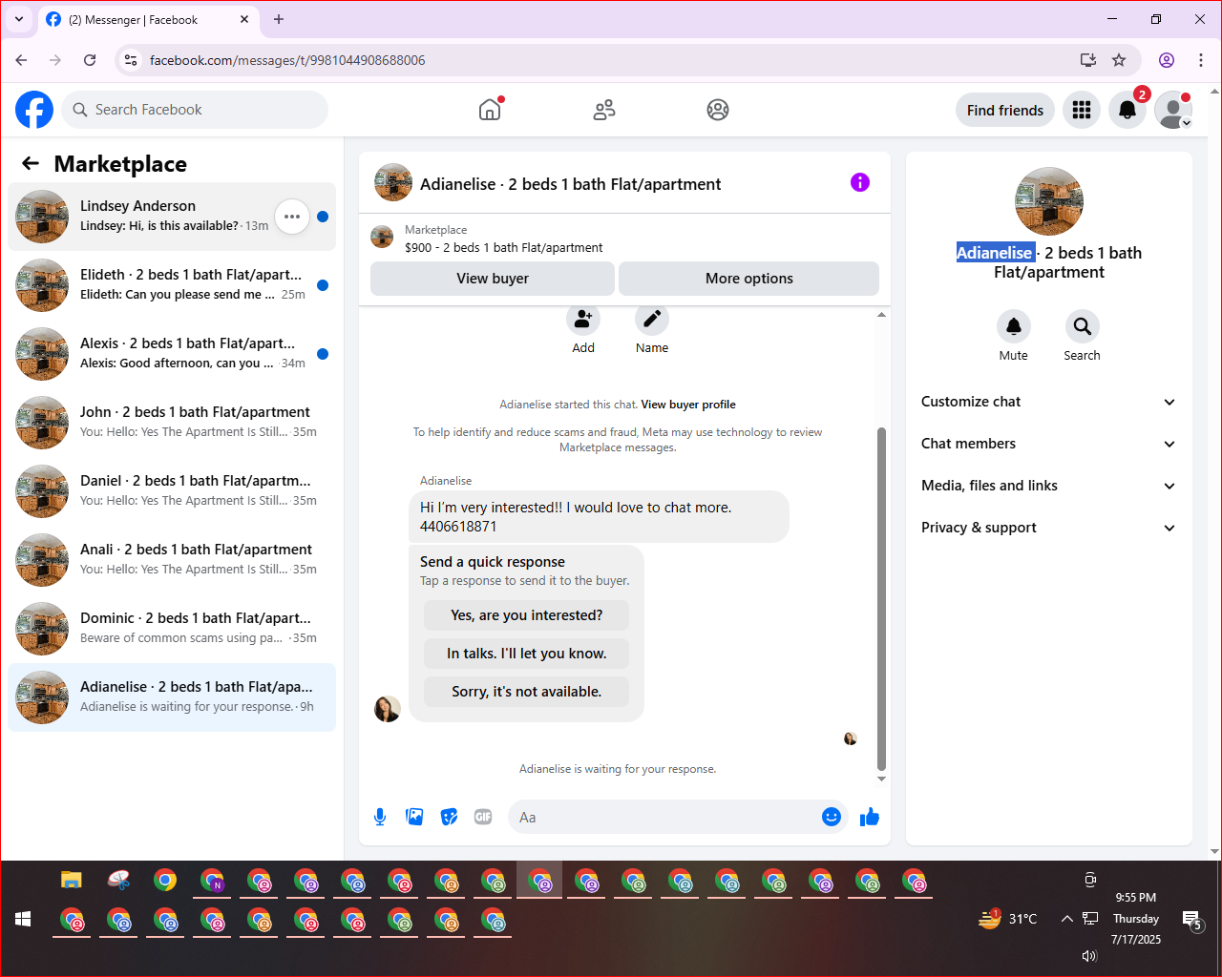
Task: Open Adianelise profile picture in right panel
Action: (x=1049, y=201)
